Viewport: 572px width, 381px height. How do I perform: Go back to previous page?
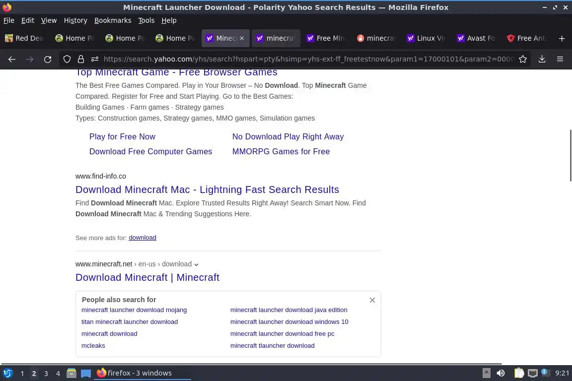(x=12, y=59)
